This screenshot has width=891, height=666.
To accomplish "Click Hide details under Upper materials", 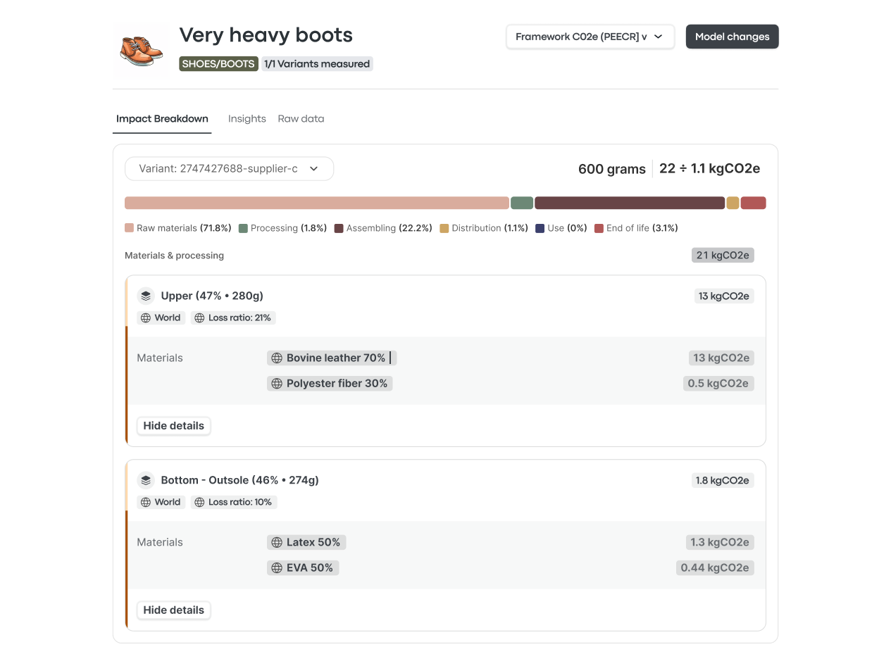I will point(173,425).
